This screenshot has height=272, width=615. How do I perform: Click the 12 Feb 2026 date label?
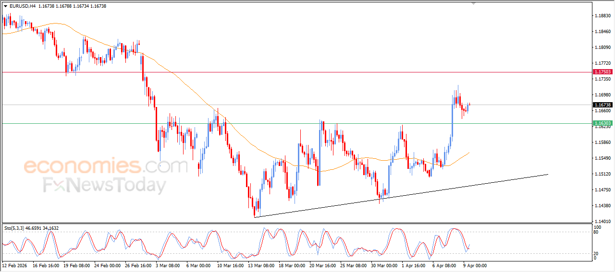pos(14,265)
